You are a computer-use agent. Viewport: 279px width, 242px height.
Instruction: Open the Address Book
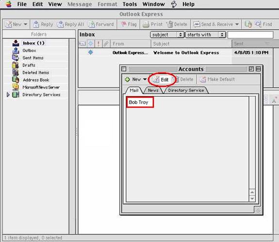coord(36,80)
